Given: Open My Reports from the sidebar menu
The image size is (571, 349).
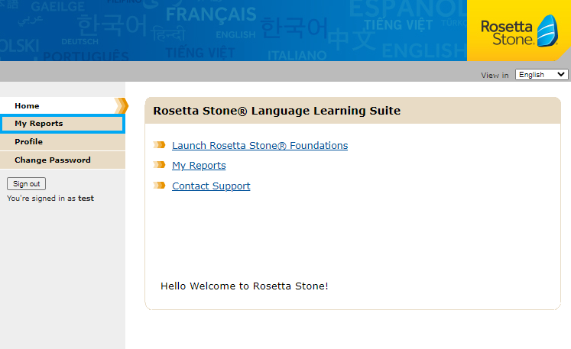Looking at the screenshot, I should [x=39, y=124].
